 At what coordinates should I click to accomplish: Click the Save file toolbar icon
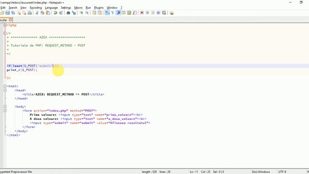tap(8, 13)
